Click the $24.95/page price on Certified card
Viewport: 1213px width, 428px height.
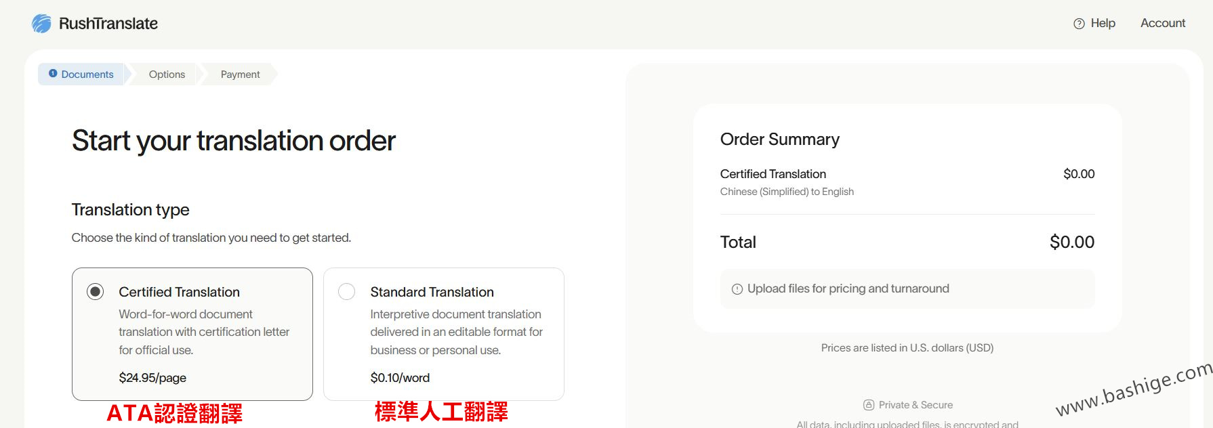coord(152,378)
